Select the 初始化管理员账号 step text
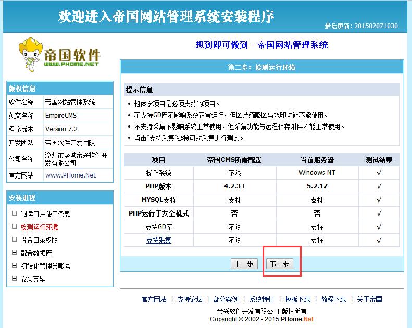412x328 pixels. point(45,266)
